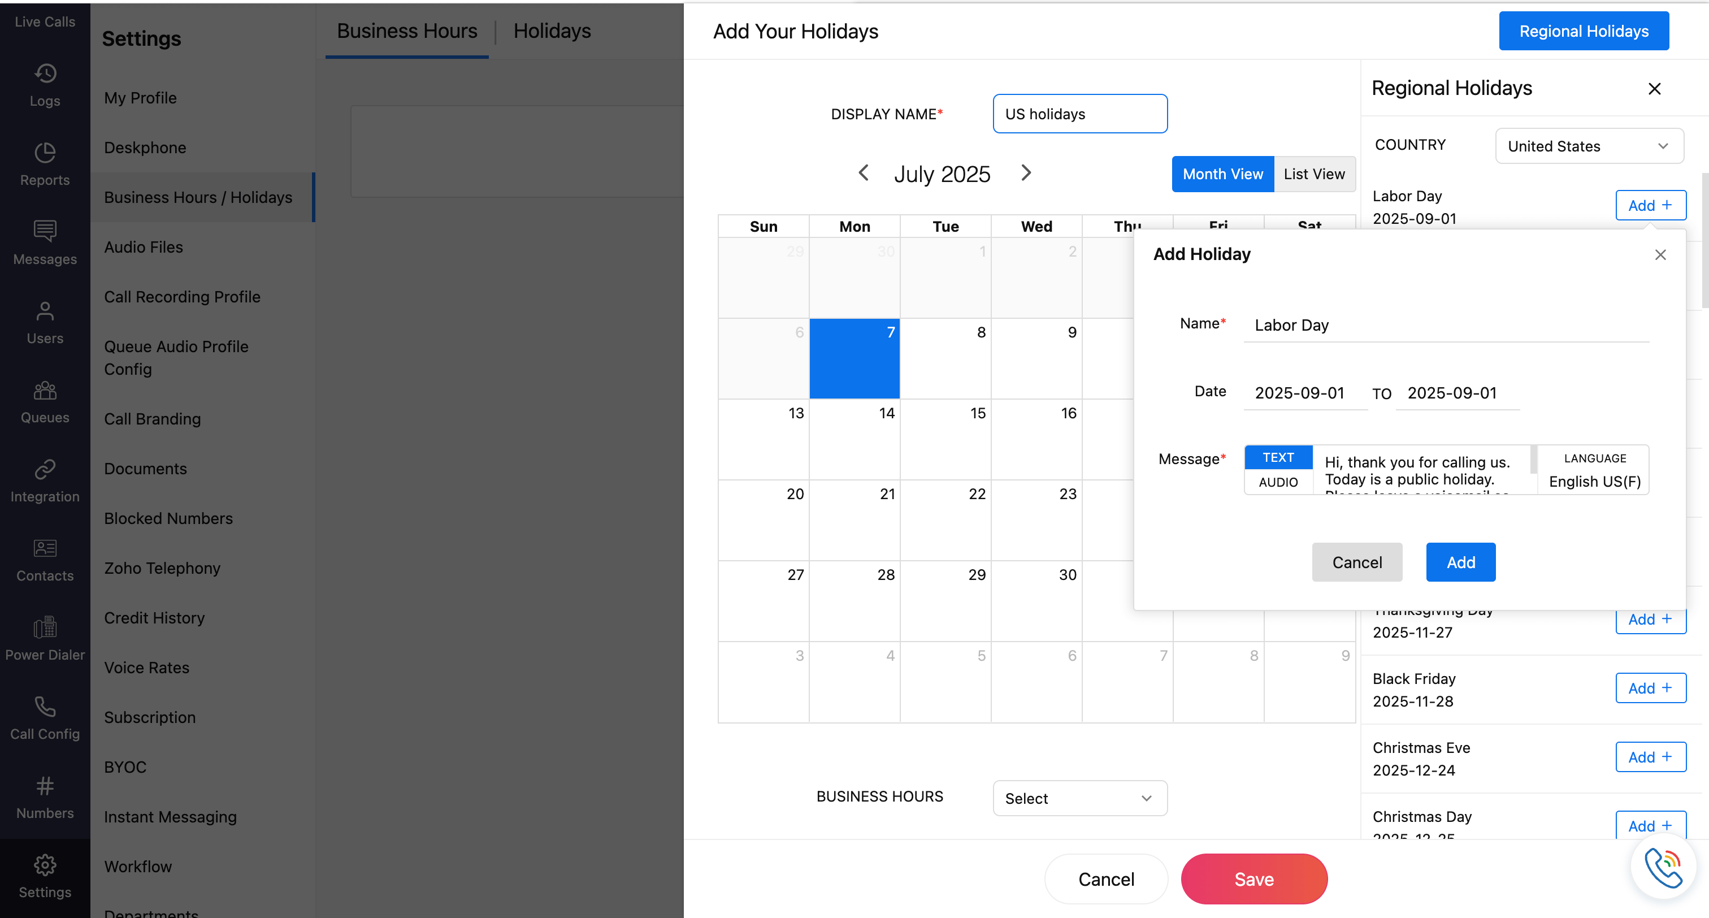Click the floating phone call widget
Viewport: 1709px width, 918px height.
click(x=1663, y=867)
